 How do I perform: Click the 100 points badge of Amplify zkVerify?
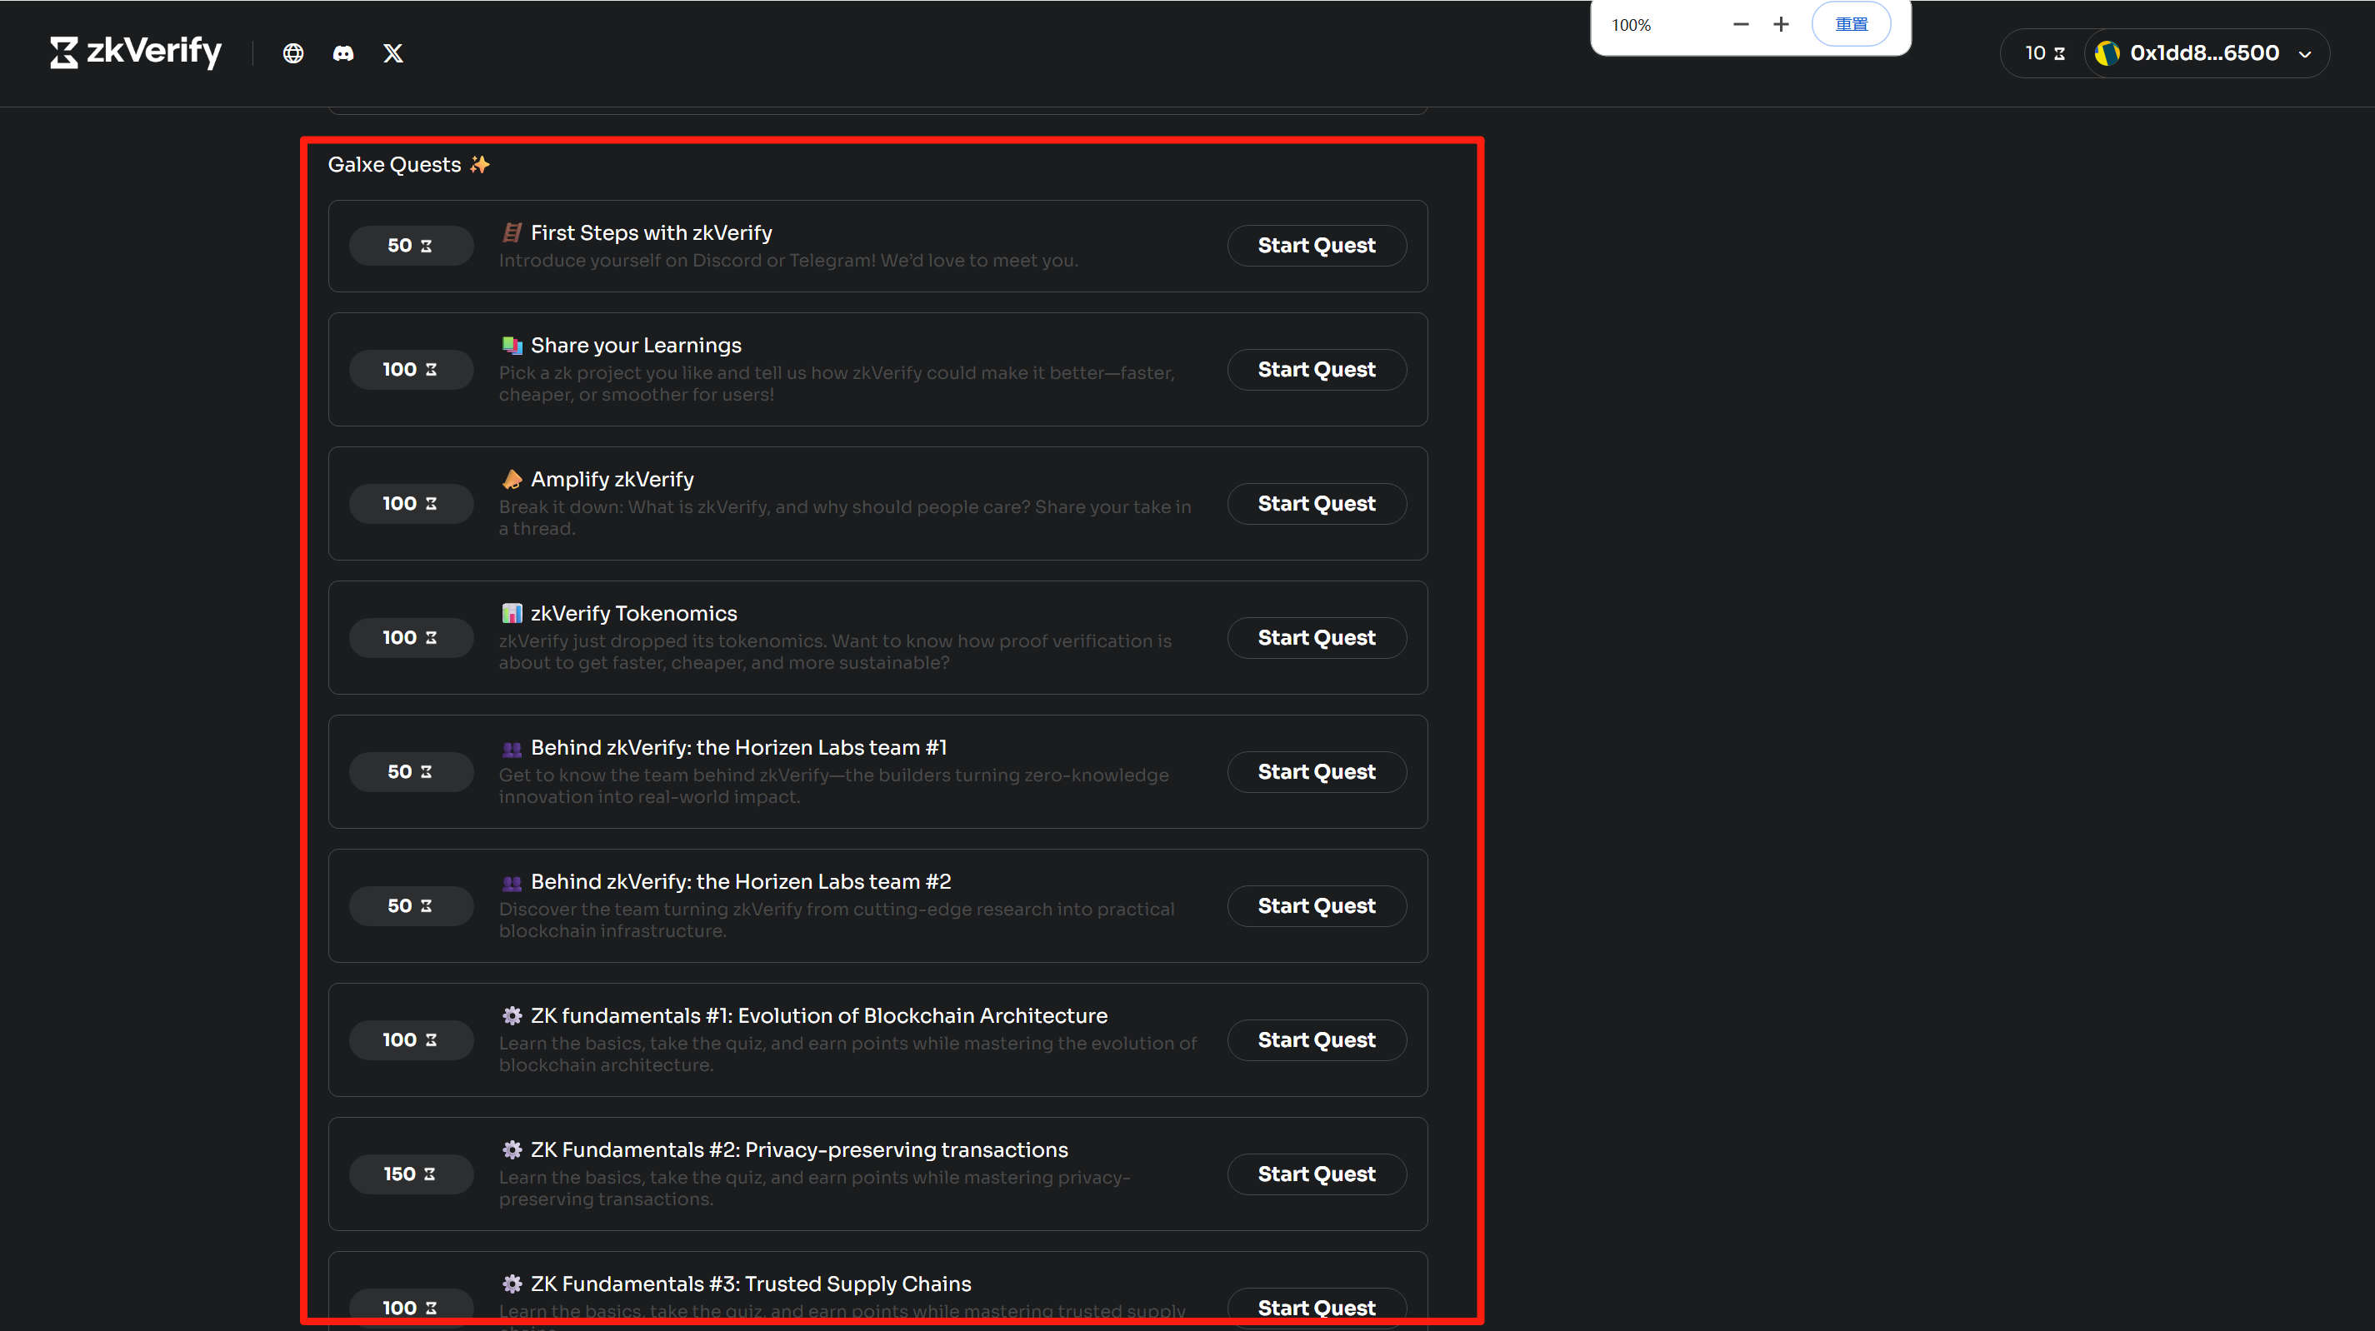411,504
